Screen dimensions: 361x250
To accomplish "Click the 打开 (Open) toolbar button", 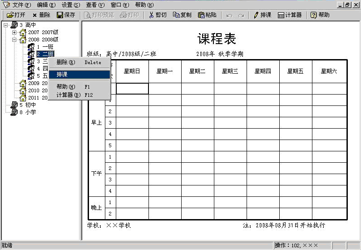I will click(x=16, y=15).
